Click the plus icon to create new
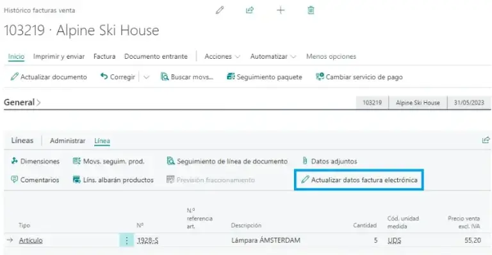 [x=281, y=10]
